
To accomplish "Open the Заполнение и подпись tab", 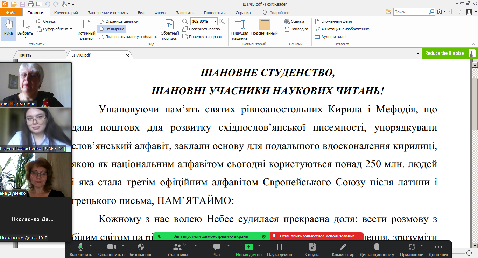I will tap(108, 13).
